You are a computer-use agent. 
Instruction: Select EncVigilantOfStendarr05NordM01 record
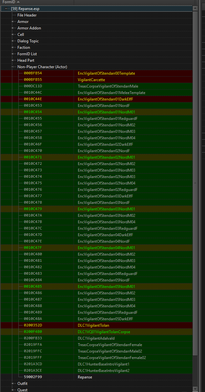97,287
